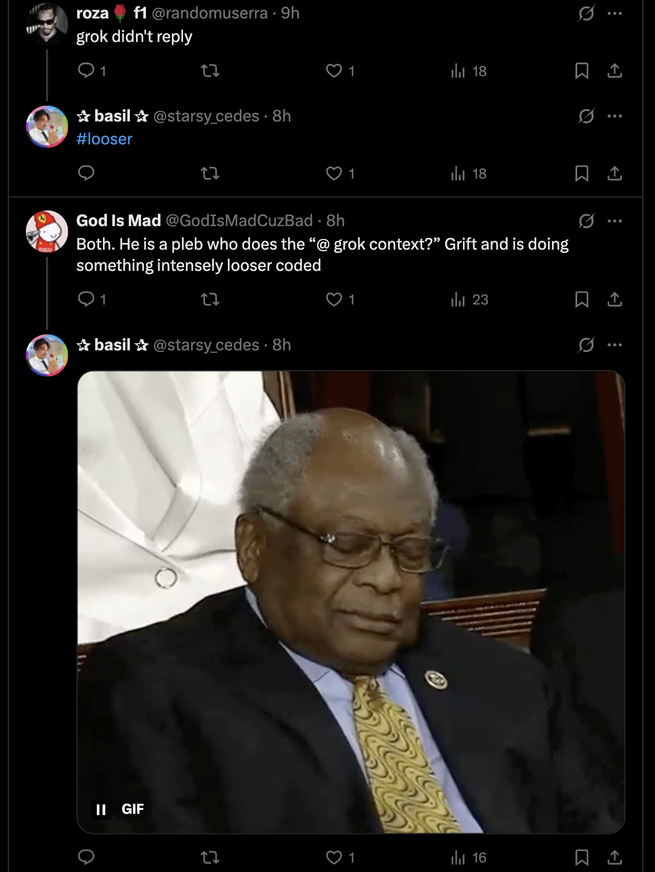Share roza's tweet via share icon
Image resolution: width=655 pixels, height=872 pixels.
tap(615, 71)
